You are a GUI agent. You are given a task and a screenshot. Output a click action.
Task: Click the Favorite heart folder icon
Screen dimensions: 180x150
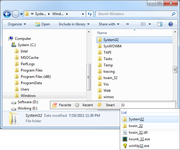(54, 105)
